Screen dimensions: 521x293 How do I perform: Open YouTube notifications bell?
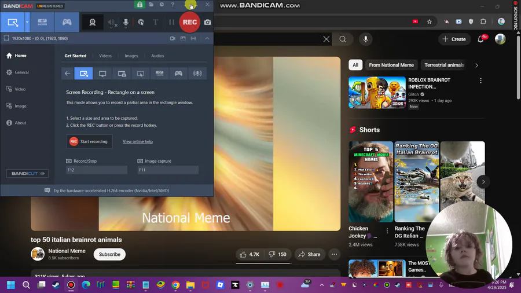pos(480,39)
